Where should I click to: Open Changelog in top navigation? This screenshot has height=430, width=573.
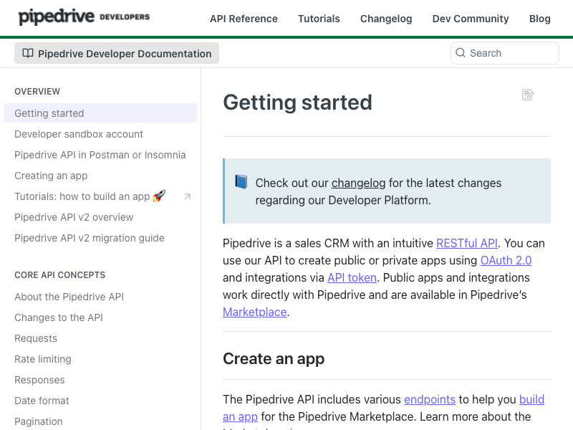click(386, 19)
